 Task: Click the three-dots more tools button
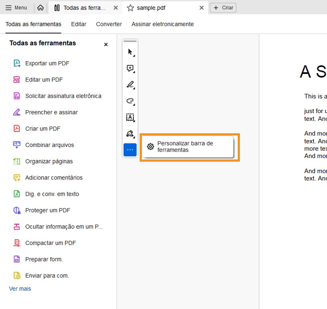coord(130,150)
